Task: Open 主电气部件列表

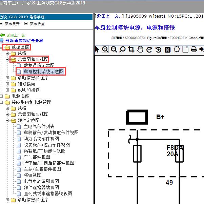Action: (39, 127)
